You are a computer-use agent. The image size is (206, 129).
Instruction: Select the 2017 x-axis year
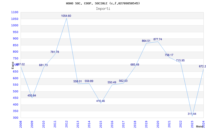click(x=124, y=124)
